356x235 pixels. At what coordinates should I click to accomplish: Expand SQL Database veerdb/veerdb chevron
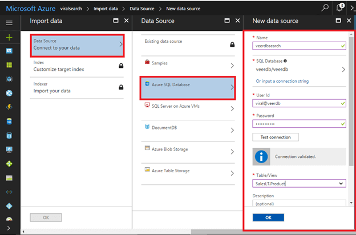tap(343, 70)
